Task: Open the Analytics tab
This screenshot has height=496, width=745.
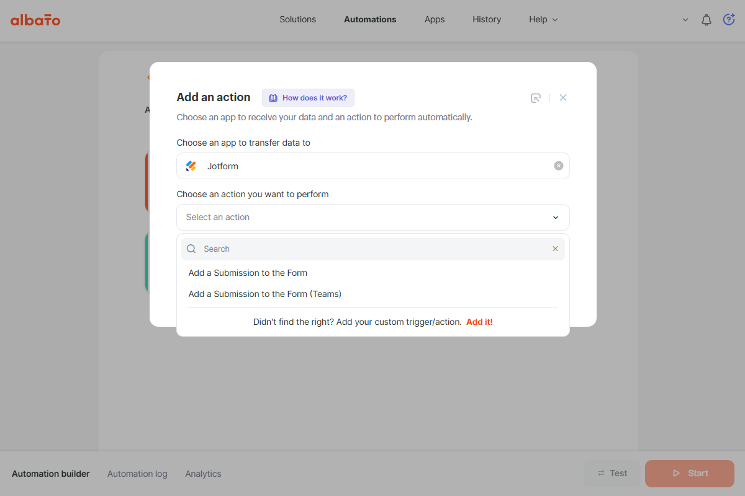Action: tap(203, 474)
